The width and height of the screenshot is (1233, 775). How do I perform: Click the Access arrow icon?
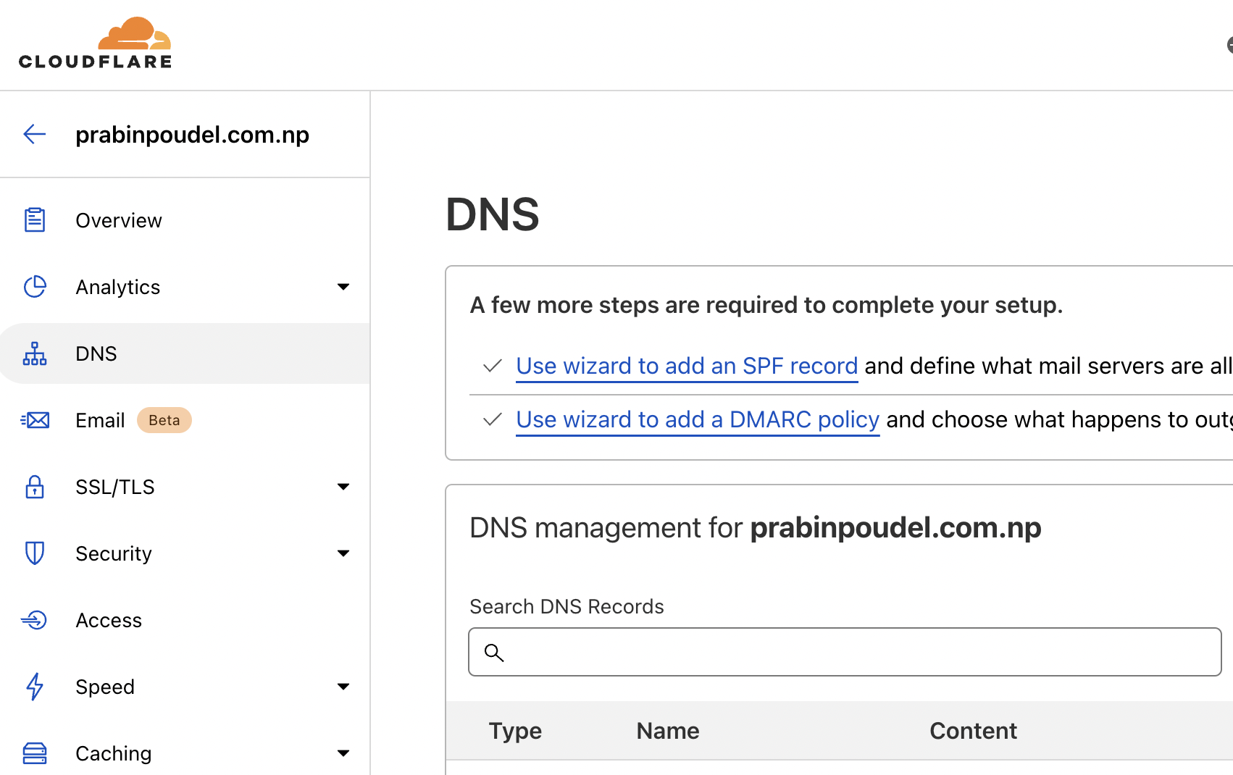pyautogui.click(x=34, y=620)
